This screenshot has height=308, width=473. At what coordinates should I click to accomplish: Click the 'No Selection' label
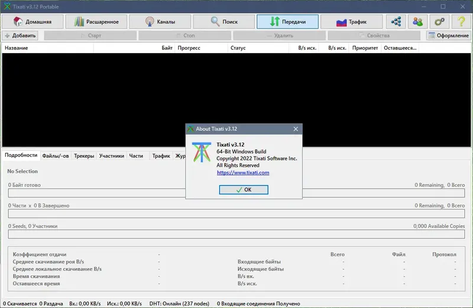(x=22, y=171)
